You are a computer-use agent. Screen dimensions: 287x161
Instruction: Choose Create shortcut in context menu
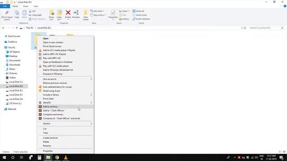click(65, 138)
